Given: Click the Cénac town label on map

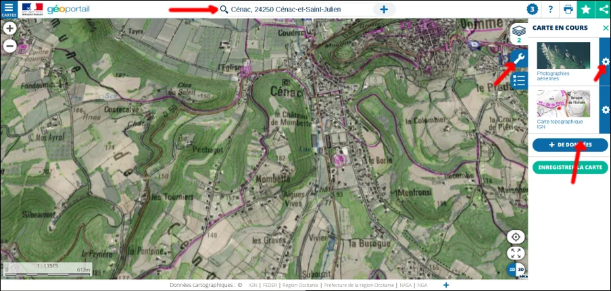Looking at the screenshot, I should coord(286,92).
